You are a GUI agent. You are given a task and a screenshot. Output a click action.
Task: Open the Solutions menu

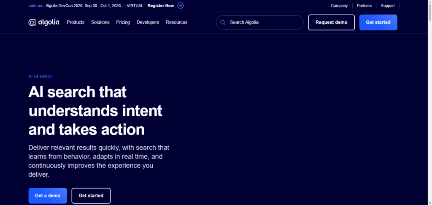(x=100, y=22)
